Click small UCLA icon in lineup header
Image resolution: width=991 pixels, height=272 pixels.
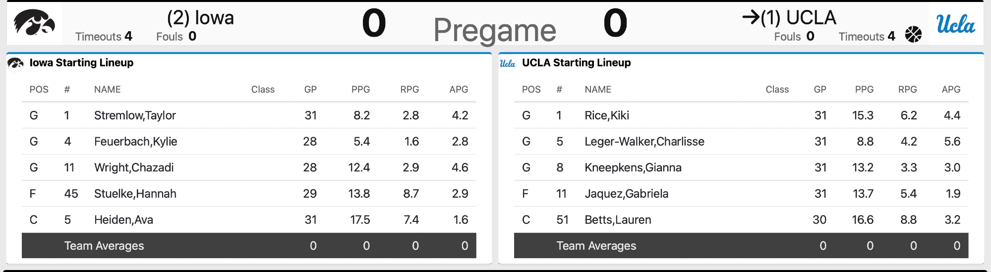click(x=508, y=63)
